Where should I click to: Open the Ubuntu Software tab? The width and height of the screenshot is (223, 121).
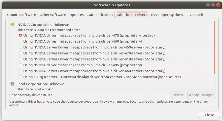coord(22,15)
